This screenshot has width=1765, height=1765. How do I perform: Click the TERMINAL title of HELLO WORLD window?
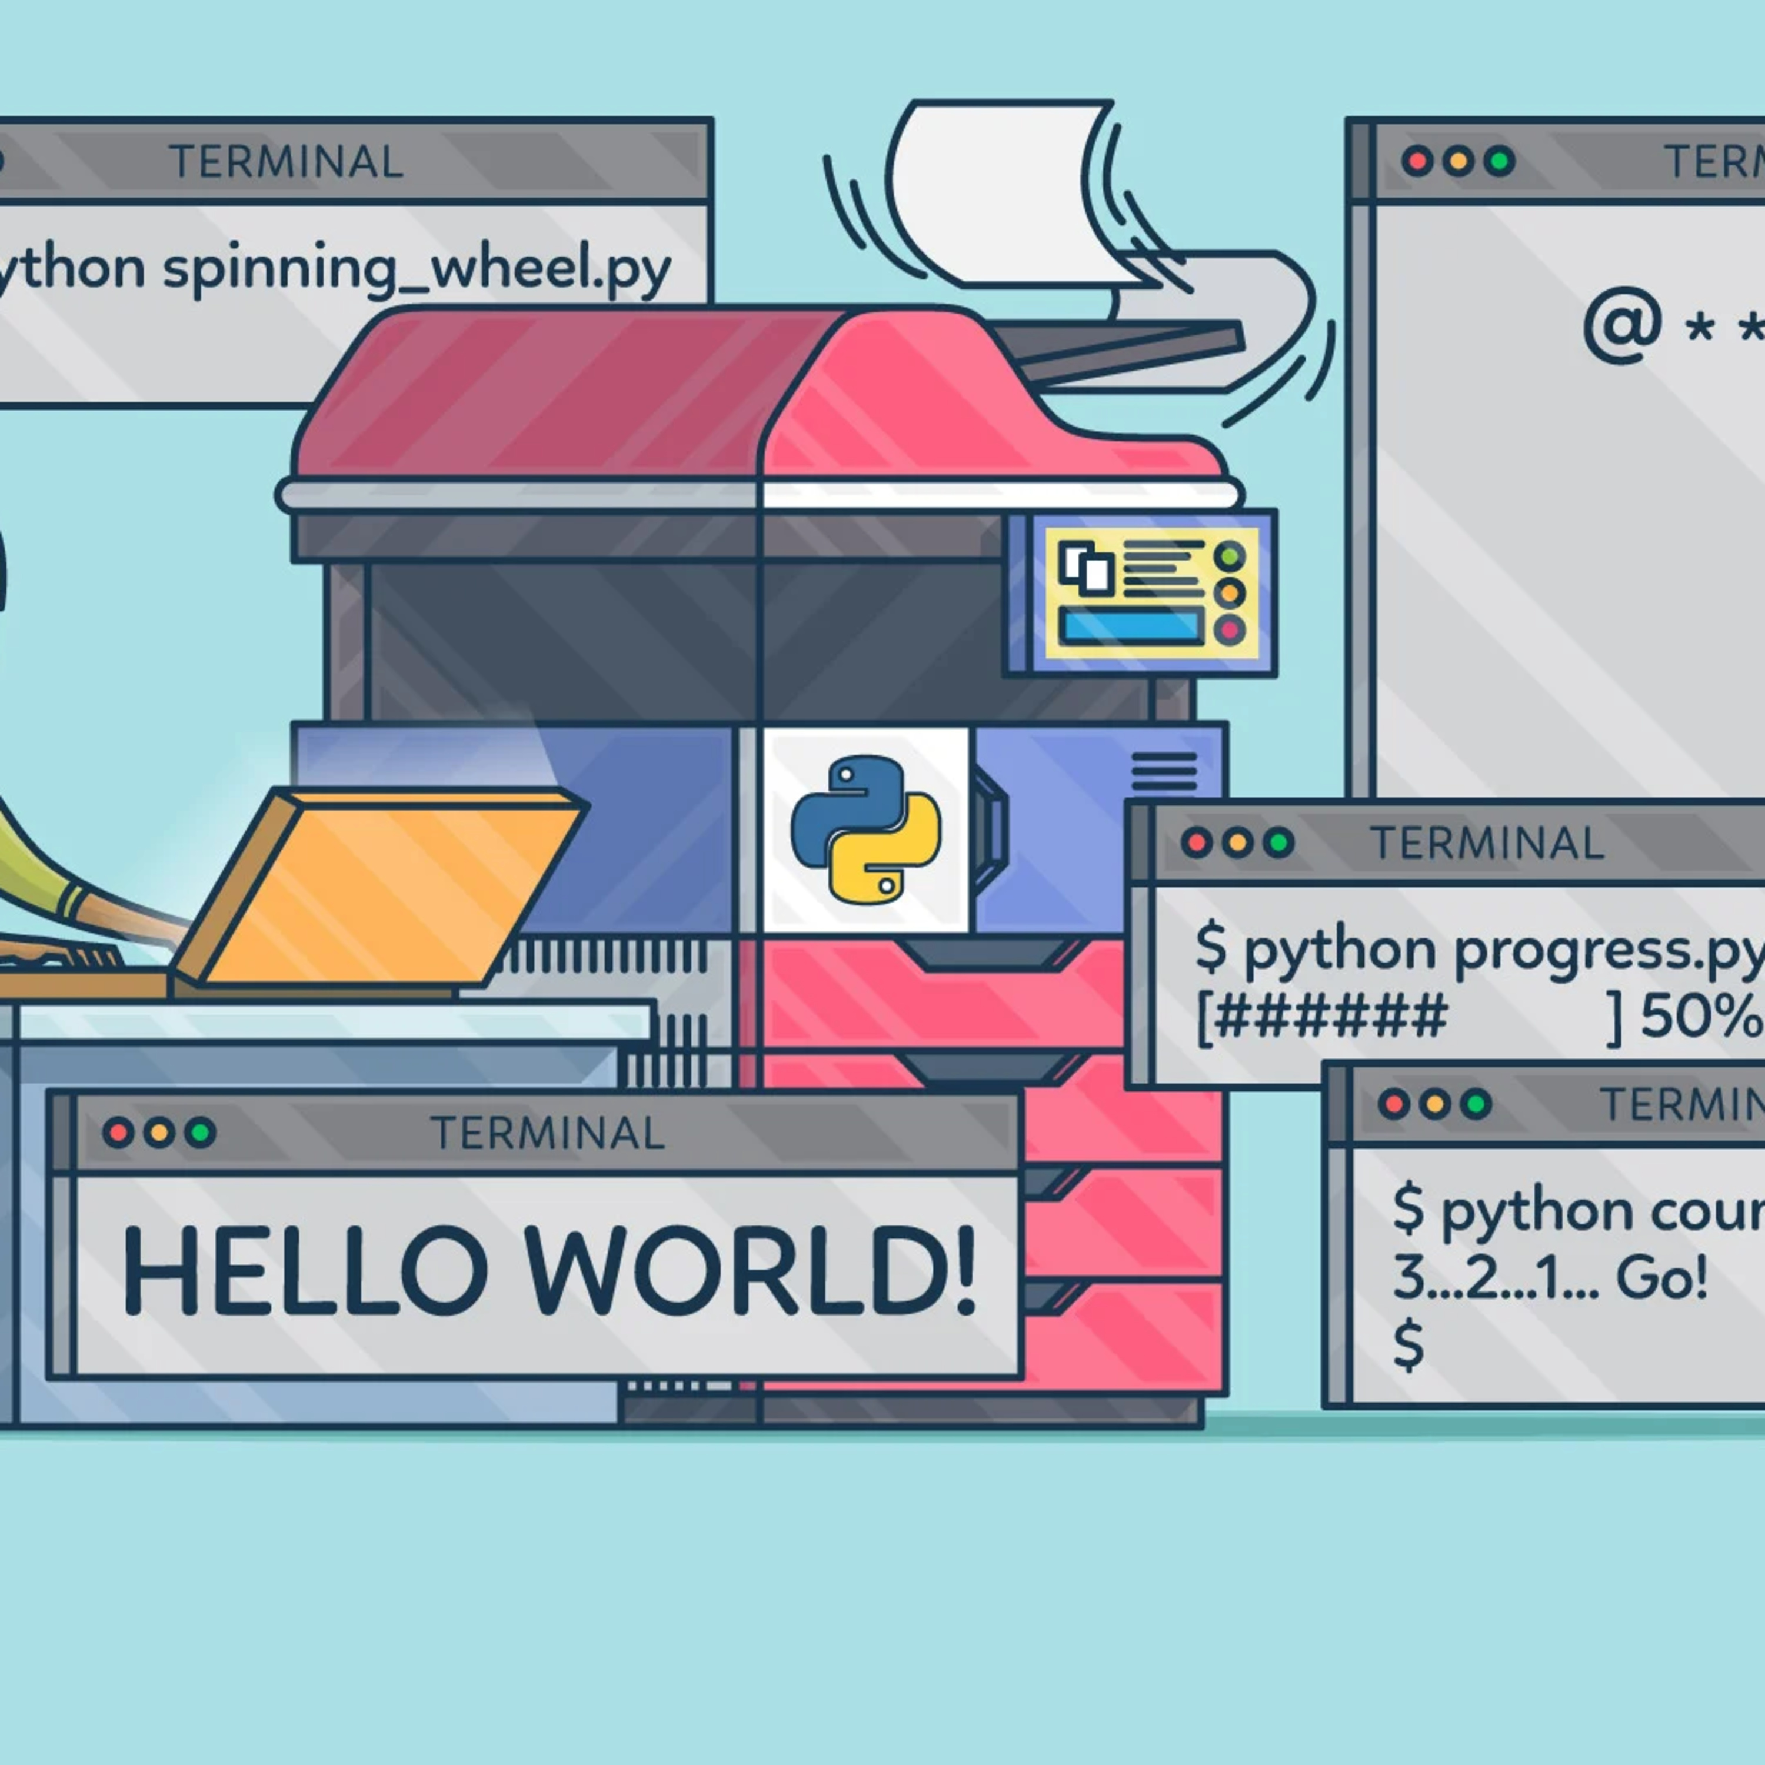547,1134
